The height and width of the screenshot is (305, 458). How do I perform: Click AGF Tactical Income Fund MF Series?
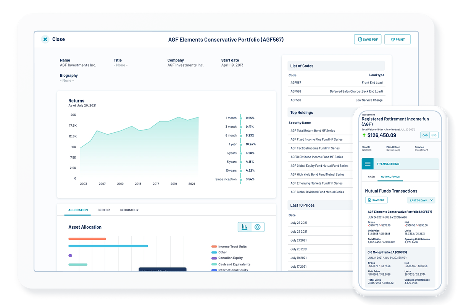tap(315, 148)
